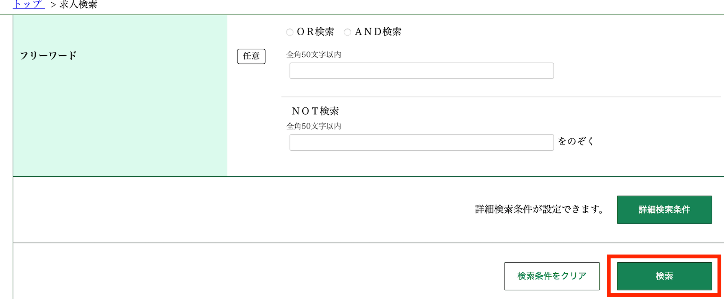
Task: Click 全角50文字以内 hint under ＮＯＴ検索
Action: (x=314, y=127)
